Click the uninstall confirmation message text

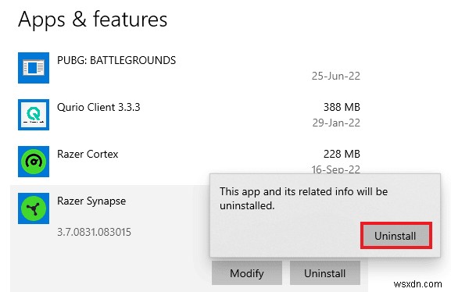click(304, 198)
